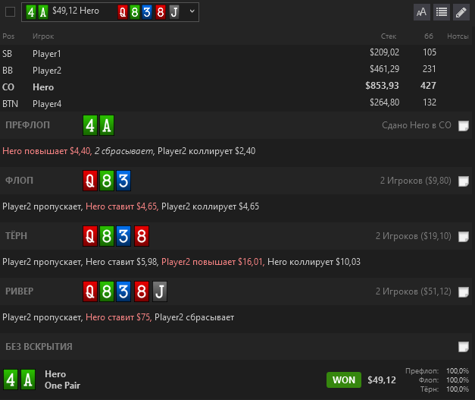Select Player1 in the SB row

47,54
